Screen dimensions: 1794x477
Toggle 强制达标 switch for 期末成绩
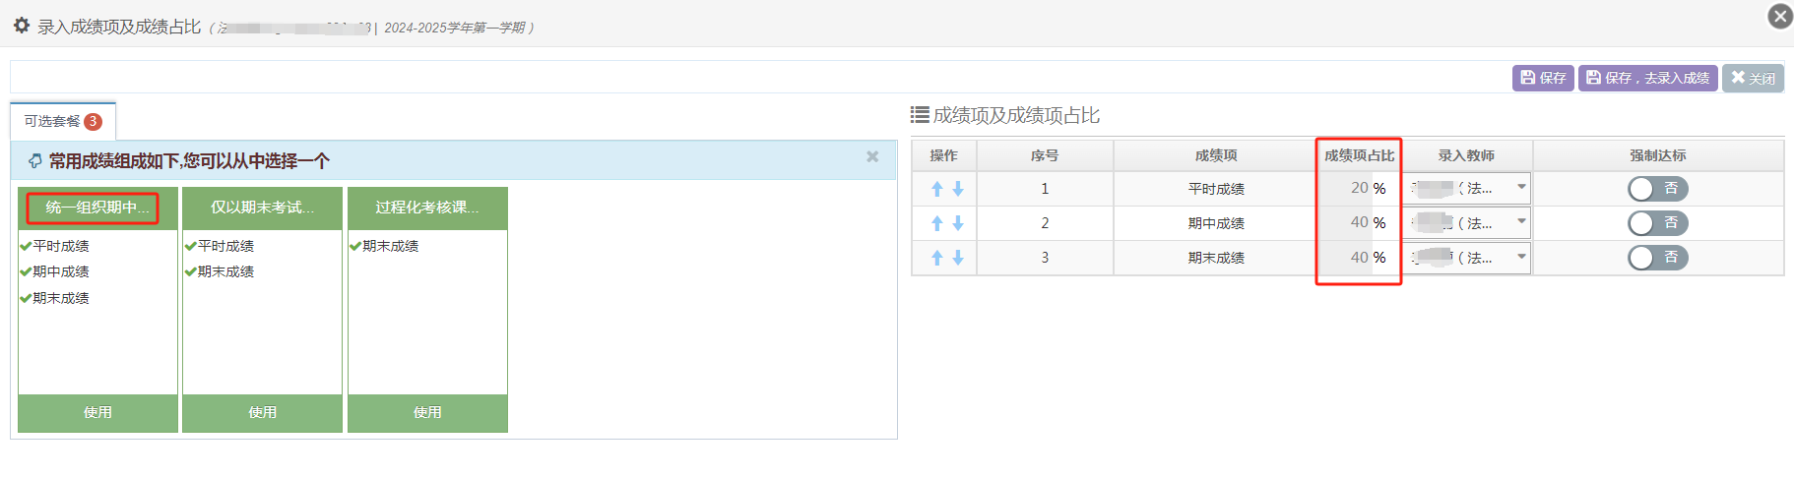click(x=1658, y=258)
